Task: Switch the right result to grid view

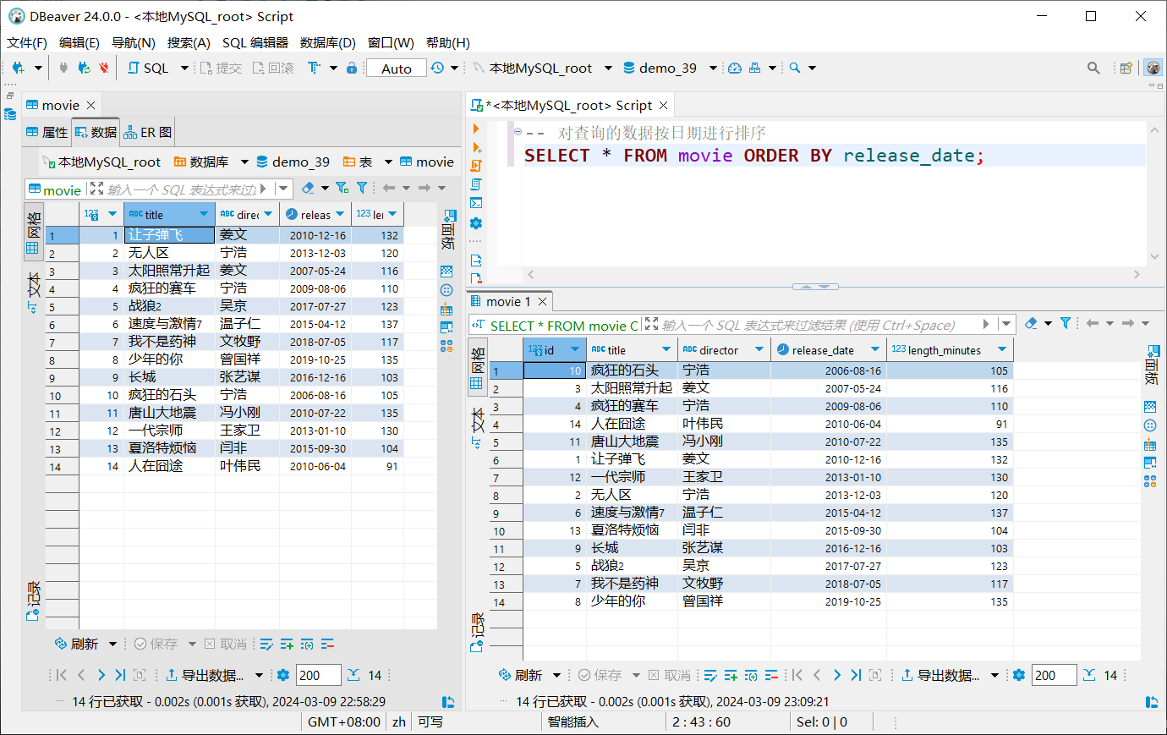Action: pyautogui.click(x=477, y=366)
